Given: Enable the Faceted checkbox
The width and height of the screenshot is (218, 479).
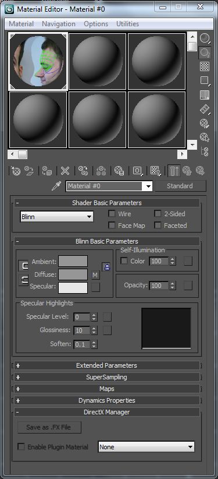Looking at the screenshot, I should pos(158,226).
